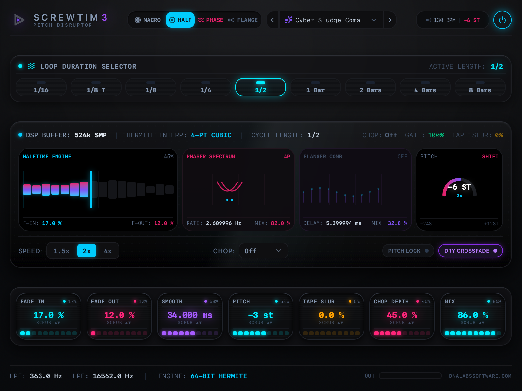Click the wave icon next to Loop Duration Selector
The width and height of the screenshot is (522, 391).
(x=31, y=66)
